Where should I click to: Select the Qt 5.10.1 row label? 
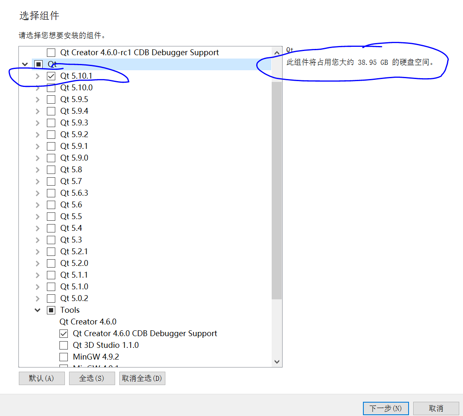tap(76, 76)
